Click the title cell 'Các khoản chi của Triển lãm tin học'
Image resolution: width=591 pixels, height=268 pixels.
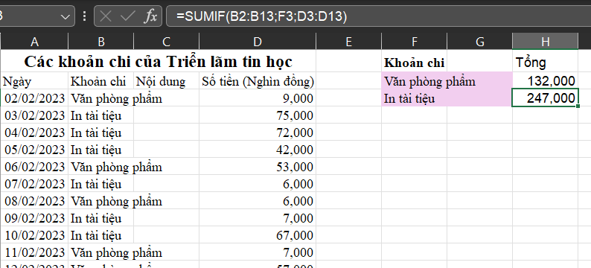158,62
